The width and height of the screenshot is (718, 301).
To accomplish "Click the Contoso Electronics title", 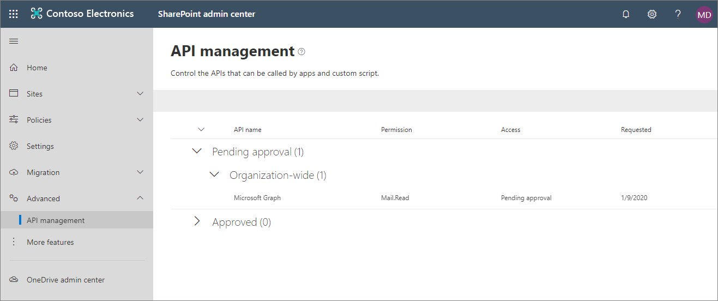I will 90,14.
